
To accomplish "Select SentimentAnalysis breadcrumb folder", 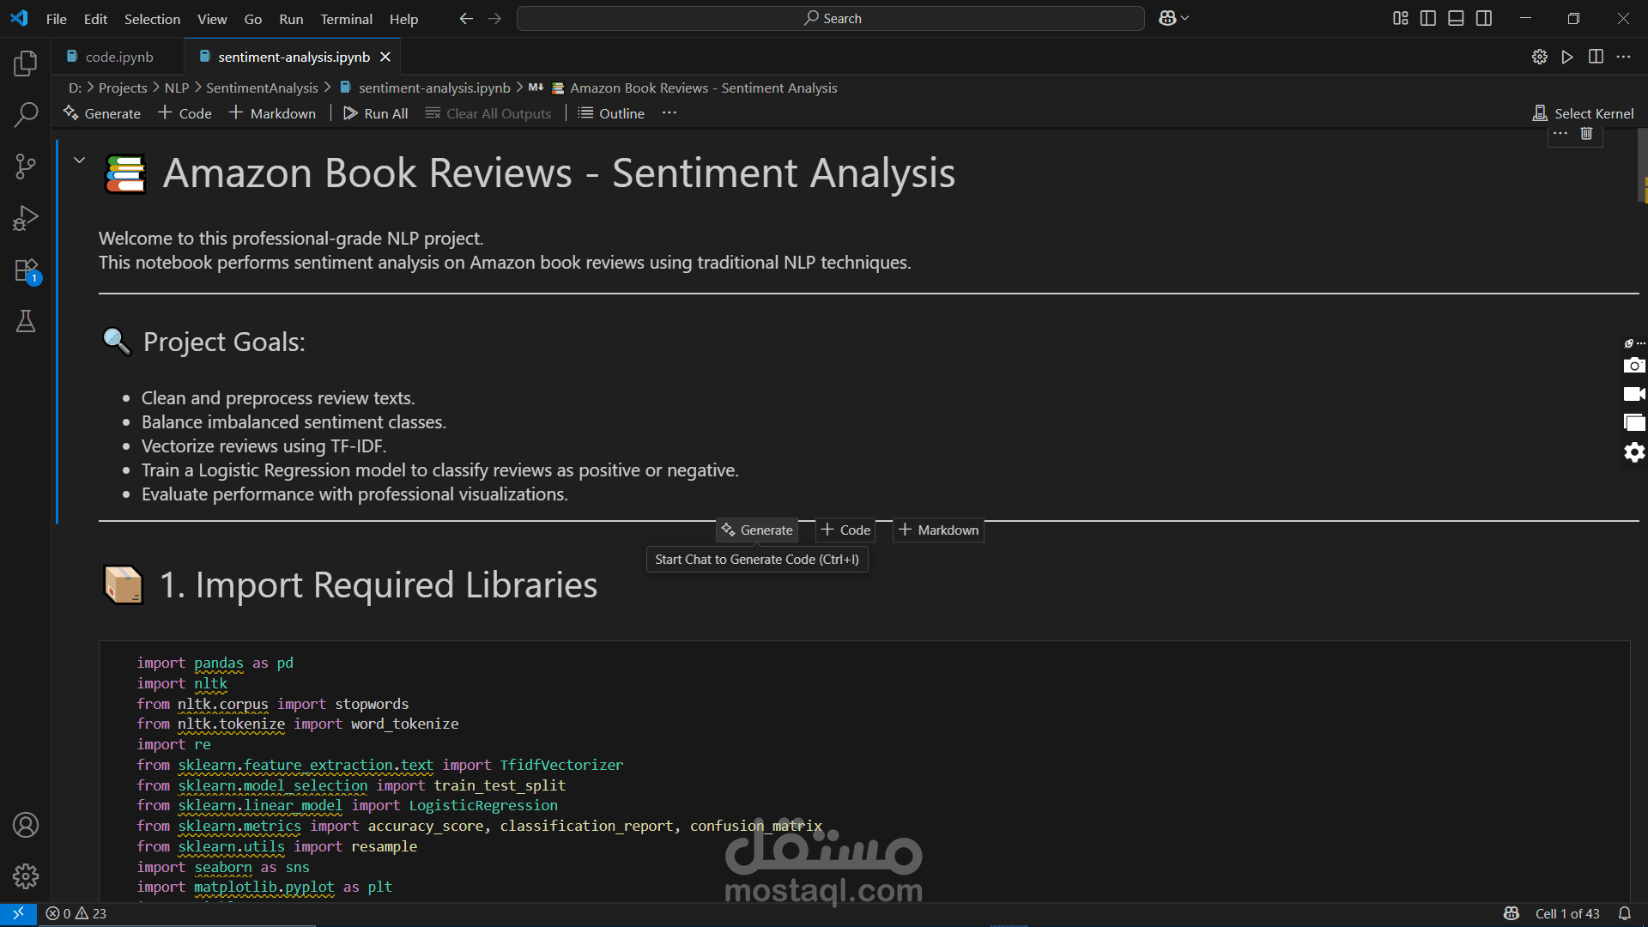I will point(262,88).
